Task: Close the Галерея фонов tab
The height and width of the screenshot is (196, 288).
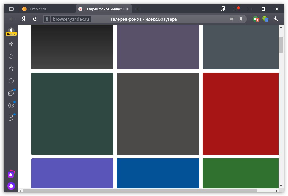Action: tap(127, 9)
